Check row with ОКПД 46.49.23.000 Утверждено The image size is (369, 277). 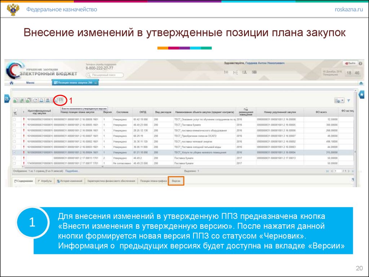(14, 125)
